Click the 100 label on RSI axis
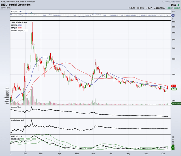Image resolution: width=181 pixels, height=156 pixels. pos(173,12)
